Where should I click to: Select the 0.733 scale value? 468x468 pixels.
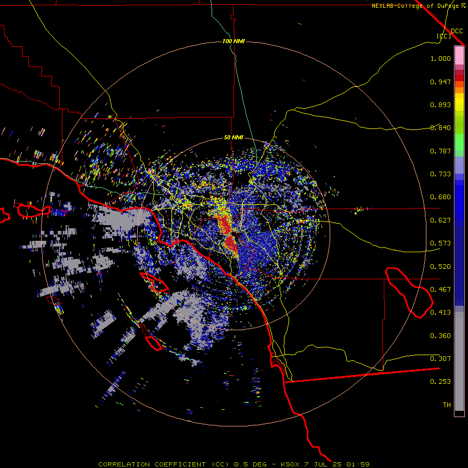click(440, 174)
